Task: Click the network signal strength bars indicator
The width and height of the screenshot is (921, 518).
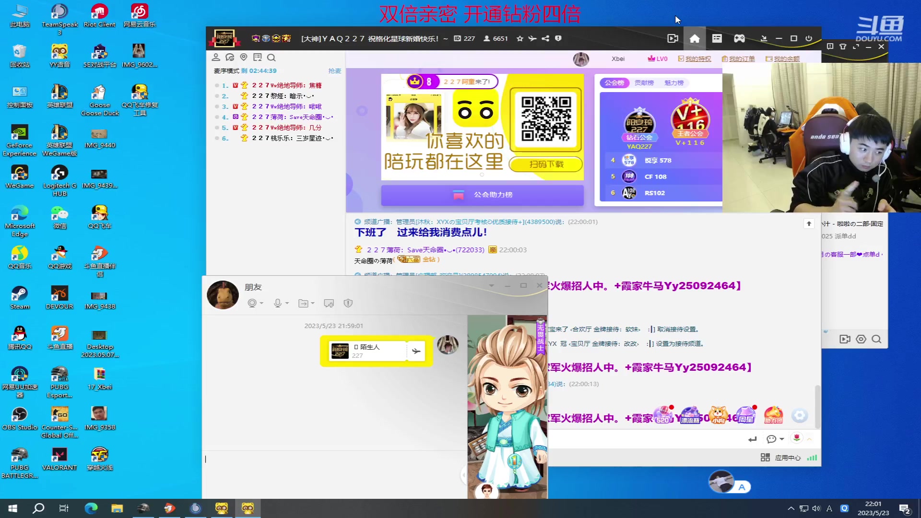Action: 813,458
